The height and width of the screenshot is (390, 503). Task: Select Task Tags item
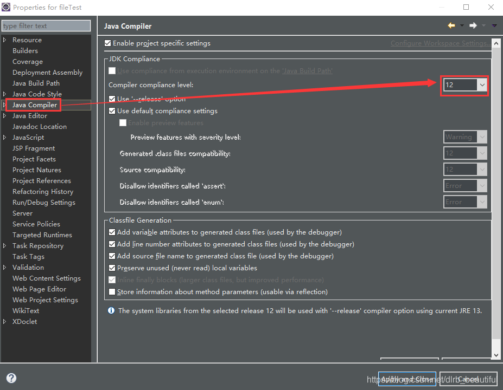pos(28,256)
